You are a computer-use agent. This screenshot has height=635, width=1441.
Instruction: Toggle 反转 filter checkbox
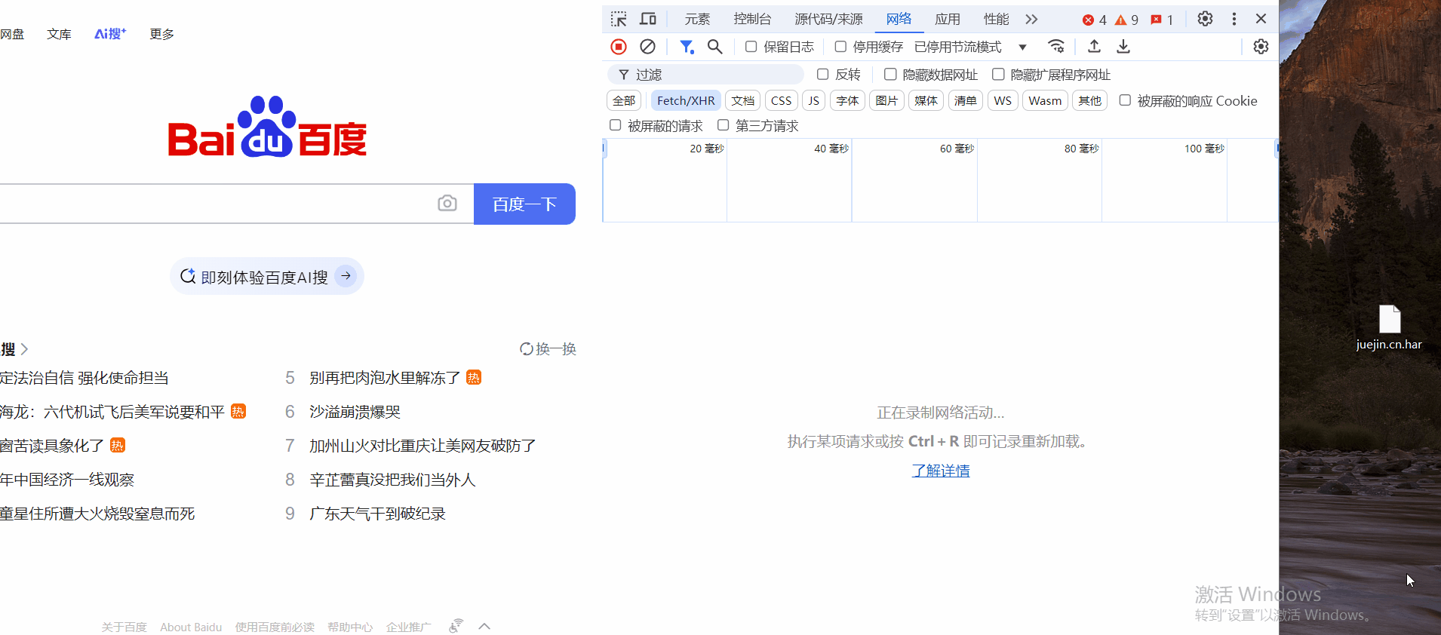tap(823, 74)
